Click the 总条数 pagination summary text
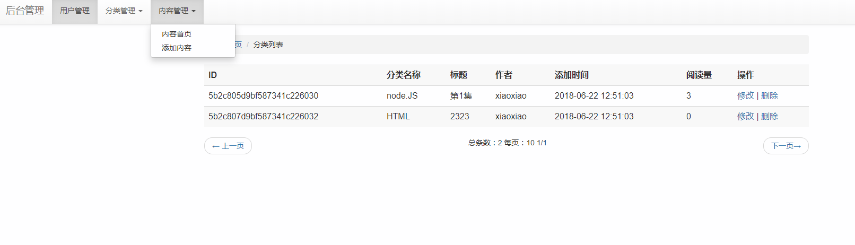855x245 pixels. [x=507, y=143]
